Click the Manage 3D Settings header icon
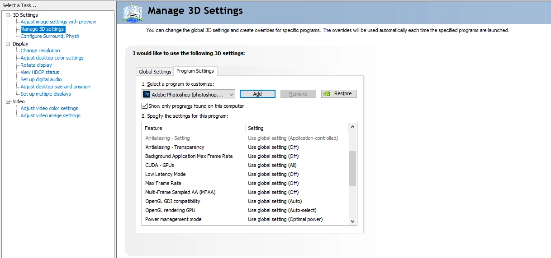Screen dimensions: 551x258 [x=133, y=13]
